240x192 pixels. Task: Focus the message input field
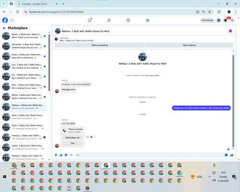[150, 155]
